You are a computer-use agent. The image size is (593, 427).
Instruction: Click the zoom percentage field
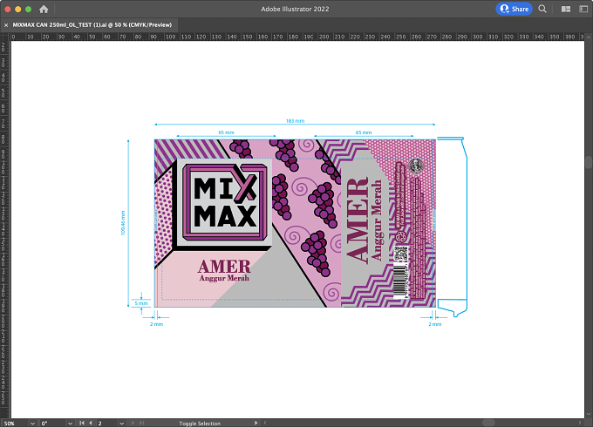pyautogui.click(x=15, y=424)
